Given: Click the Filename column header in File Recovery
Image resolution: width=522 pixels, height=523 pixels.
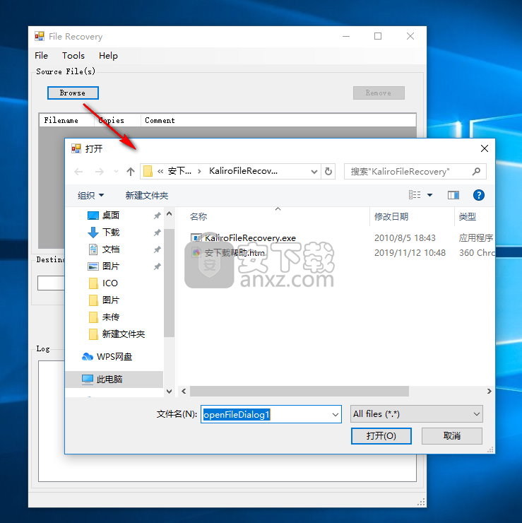Looking at the screenshot, I should click(x=61, y=120).
